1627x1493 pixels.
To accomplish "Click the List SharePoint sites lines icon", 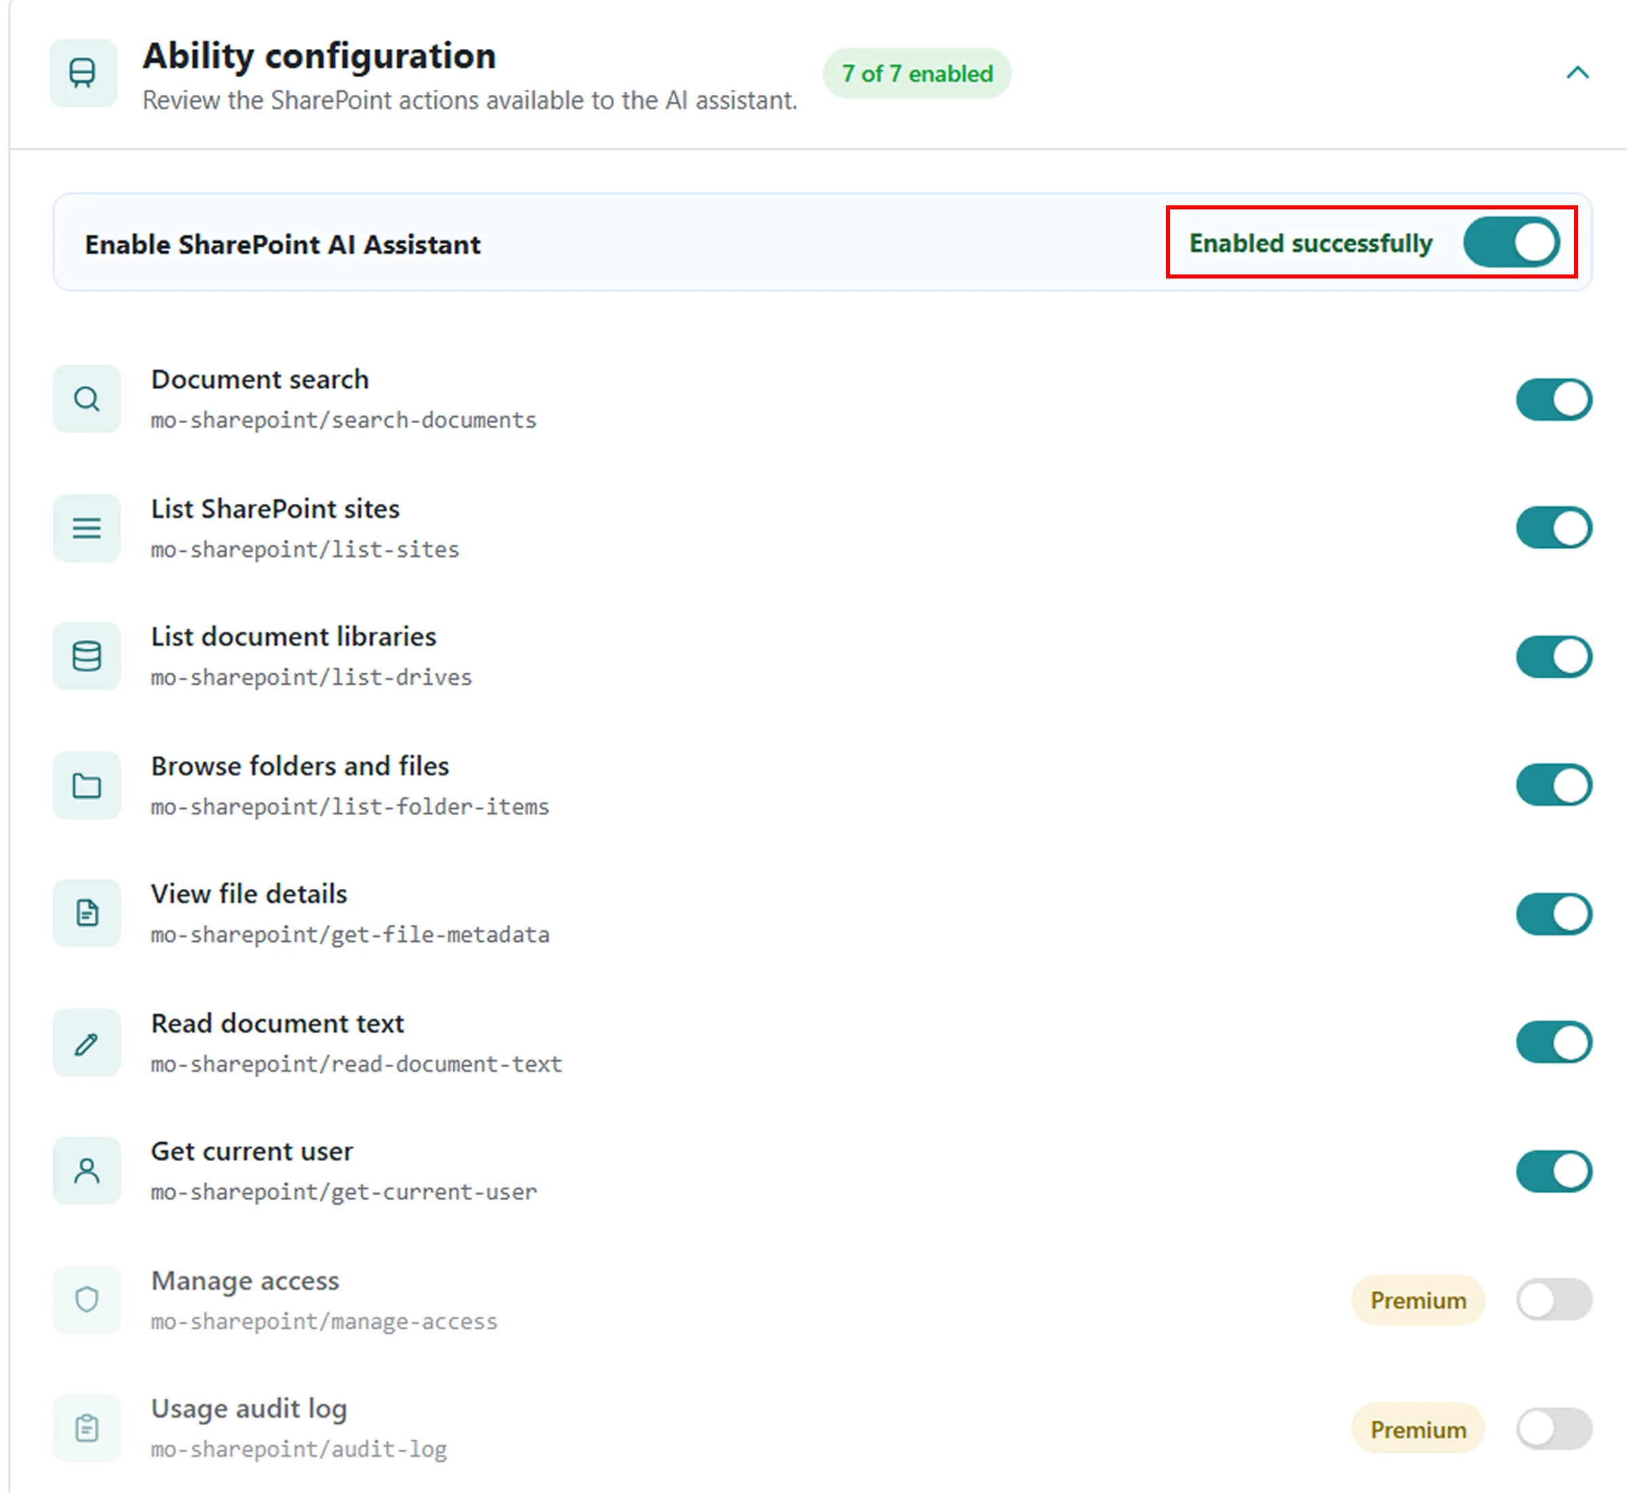I will [87, 528].
